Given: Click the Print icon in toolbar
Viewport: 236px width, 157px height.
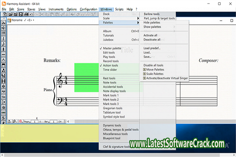Looking at the screenshot, I should tap(26, 14).
